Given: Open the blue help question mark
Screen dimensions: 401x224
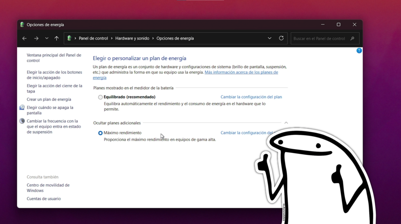Looking at the screenshot, I should coord(359,51).
